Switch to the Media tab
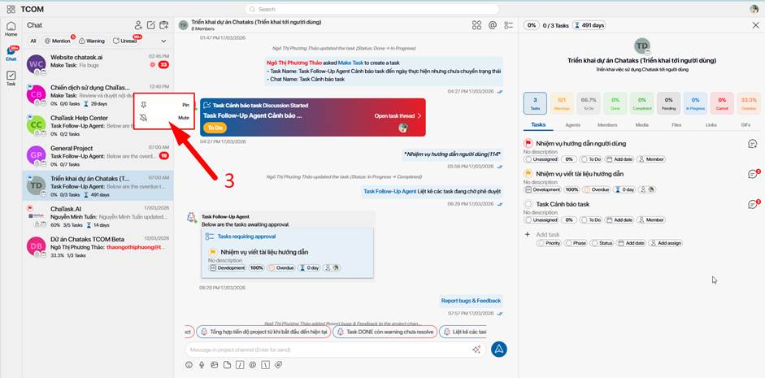This screenshot has width=765, height=378. (642, 125)
